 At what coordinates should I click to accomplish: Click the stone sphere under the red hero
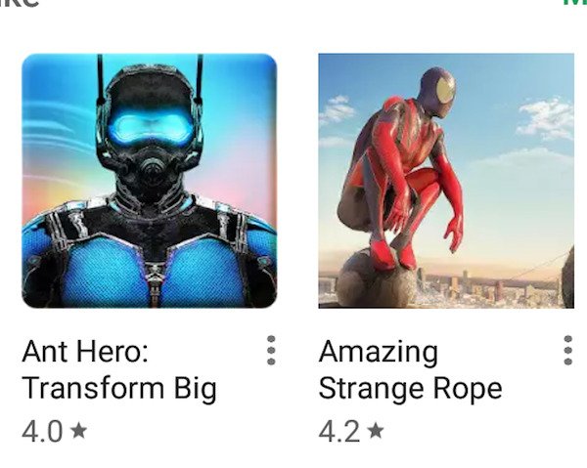click(x=376, y=278)
